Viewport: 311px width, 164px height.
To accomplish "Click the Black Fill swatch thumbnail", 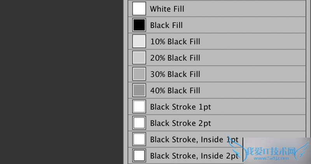I will click(x=139, y=25).
